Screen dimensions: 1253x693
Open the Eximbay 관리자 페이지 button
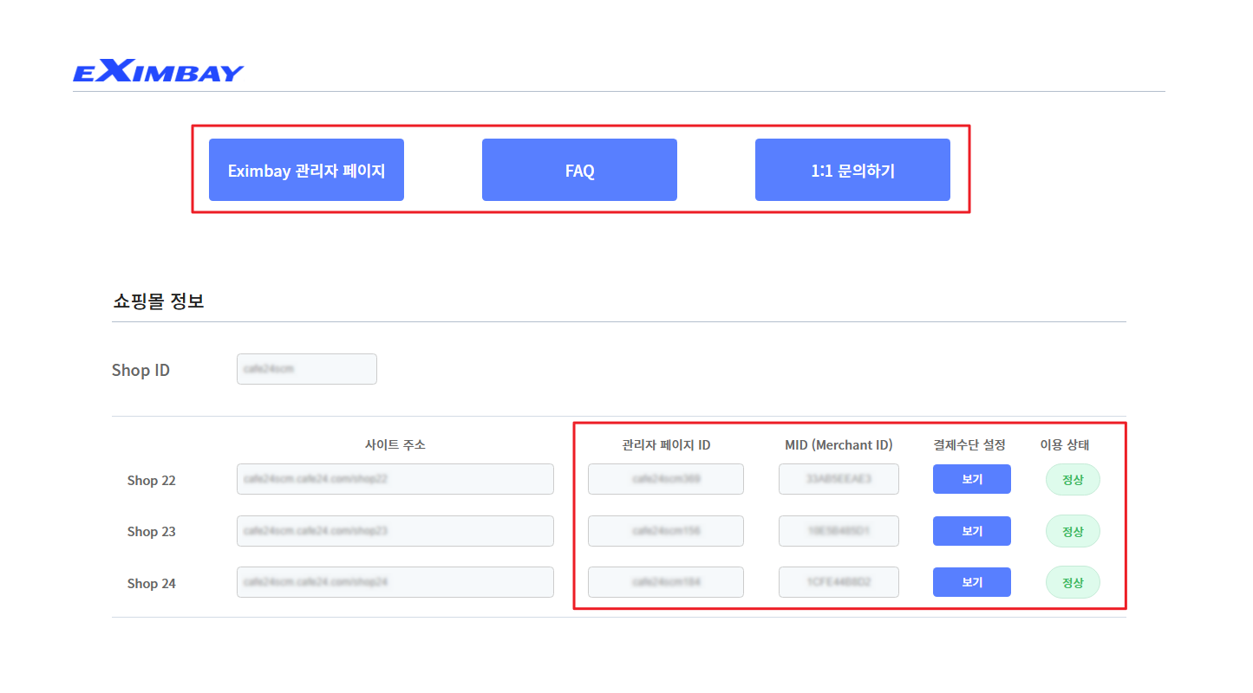click(306, 170)
